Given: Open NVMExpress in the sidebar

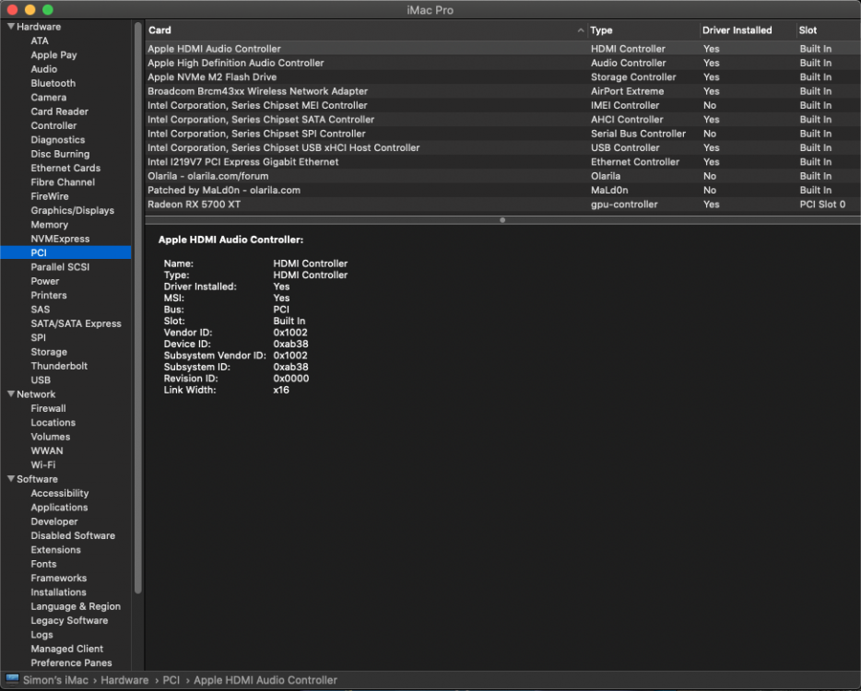Looking at the screenshot, I should tap(60, 239).
